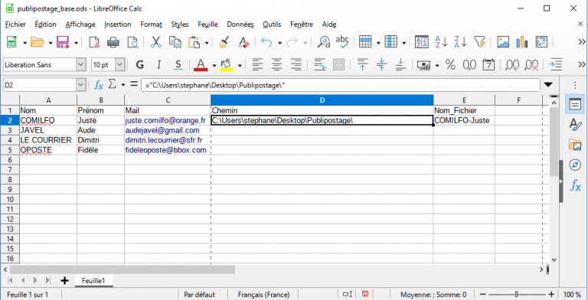Screen dimensions: 588x300
Task: Click the Open folder icon
Action: [37, 42]
